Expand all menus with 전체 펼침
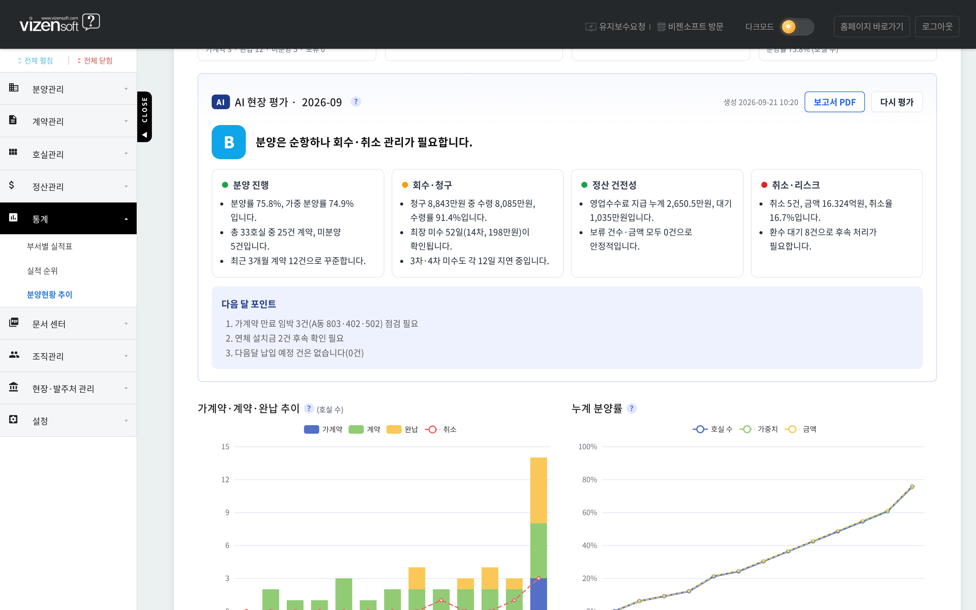 (35, 60)
